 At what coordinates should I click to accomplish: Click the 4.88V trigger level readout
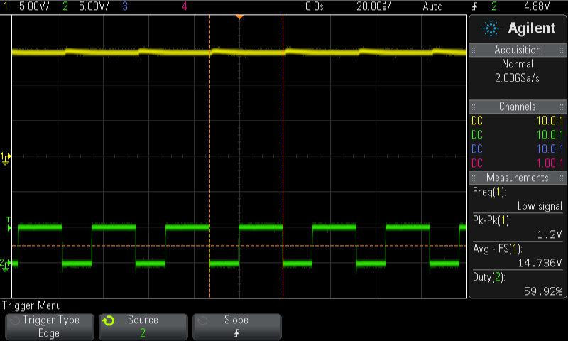tap(537, 6)
